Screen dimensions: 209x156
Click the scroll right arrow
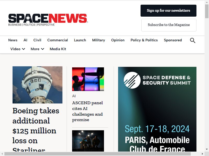coord(202,154)
